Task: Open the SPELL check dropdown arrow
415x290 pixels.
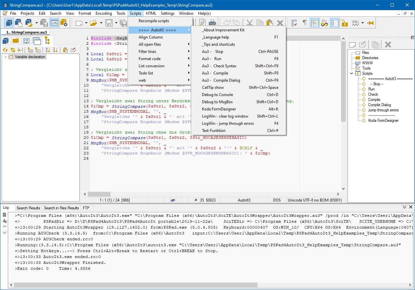Action: 362,23
